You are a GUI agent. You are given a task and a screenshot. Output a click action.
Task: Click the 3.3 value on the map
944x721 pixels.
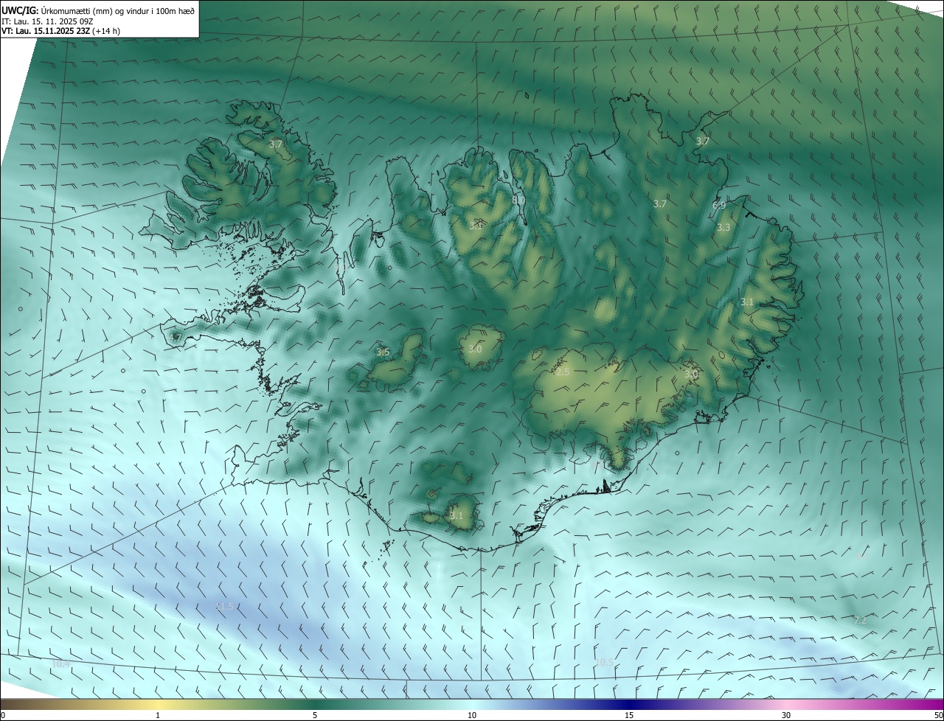(723, 228)
